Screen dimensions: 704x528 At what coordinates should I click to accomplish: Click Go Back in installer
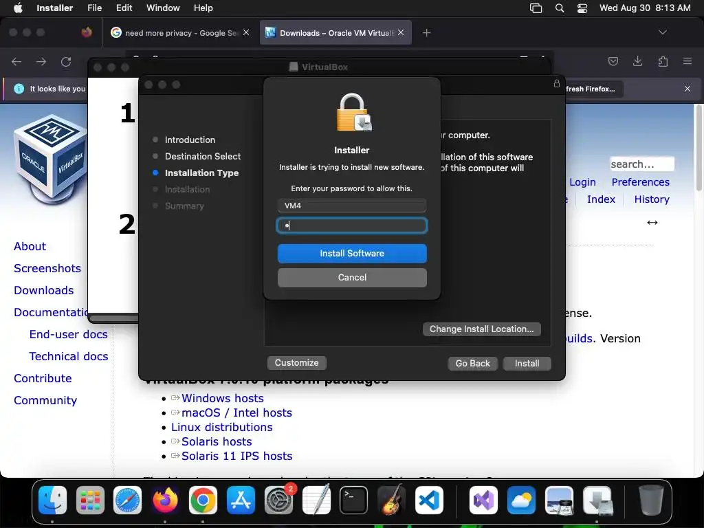(x=472, y=363)
